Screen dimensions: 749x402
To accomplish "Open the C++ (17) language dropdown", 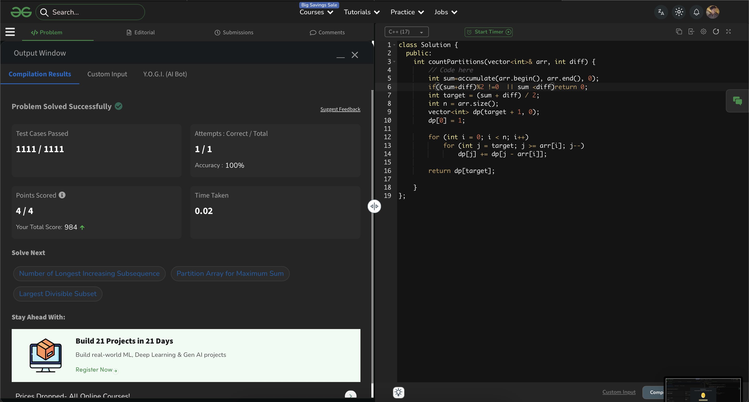I will [x=406, y=32].
